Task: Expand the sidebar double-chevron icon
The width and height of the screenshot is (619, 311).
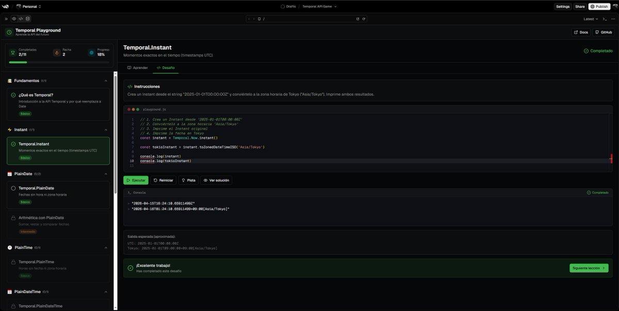Action: click(6, 19)
